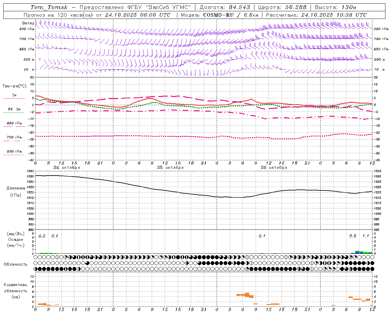The height and width of the screenshot is (312, 390).
Task: Click the (гПа) unit under Давление
Action: [16, 195]
